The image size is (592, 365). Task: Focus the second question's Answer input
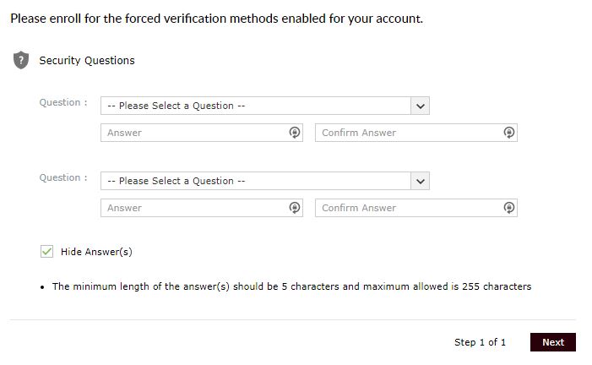coord(202,208)
